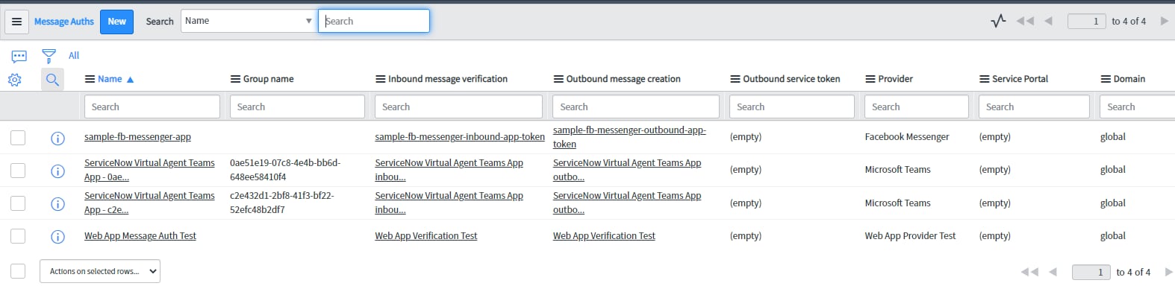Open the activity stream icon
Viewport: 1175px width, 289px height.
click(19, 56)
